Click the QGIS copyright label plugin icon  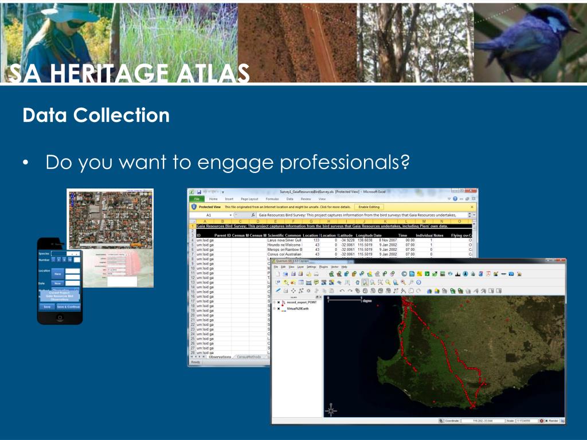(404, 274)
